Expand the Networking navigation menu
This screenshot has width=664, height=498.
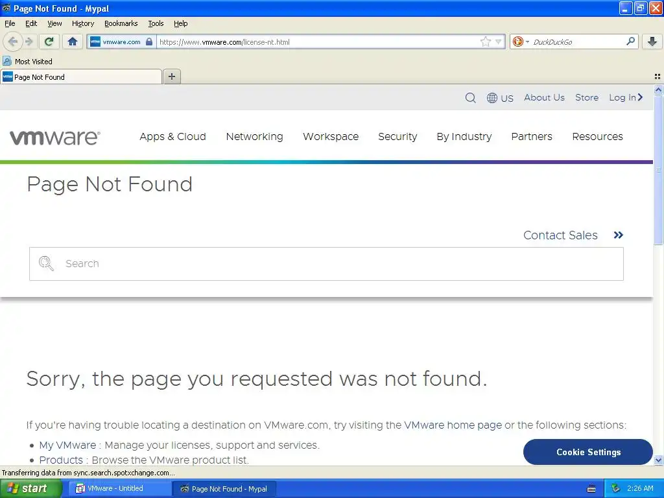(x=254, y=137)
